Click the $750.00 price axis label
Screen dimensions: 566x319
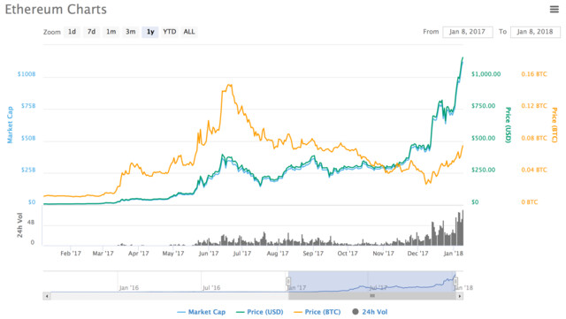point(484,106)
